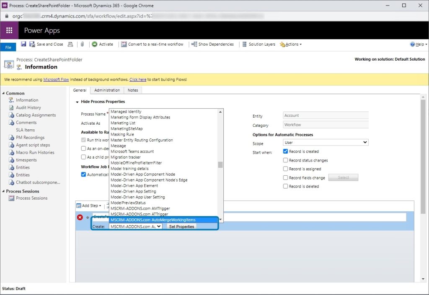The width and height of the screenshot is (429, 295).
Task: Open Audit History from the sidebar
Action: 29,108
